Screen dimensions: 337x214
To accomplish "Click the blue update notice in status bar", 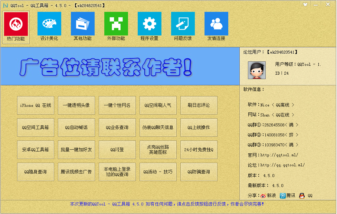I will click(x=167, y=204).
